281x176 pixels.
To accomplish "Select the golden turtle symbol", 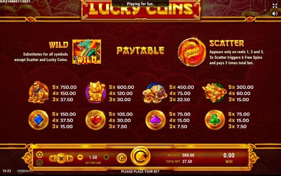I will (155, 93).
